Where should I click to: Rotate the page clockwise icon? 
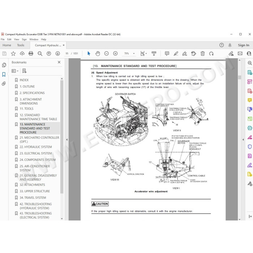point(211,53)
